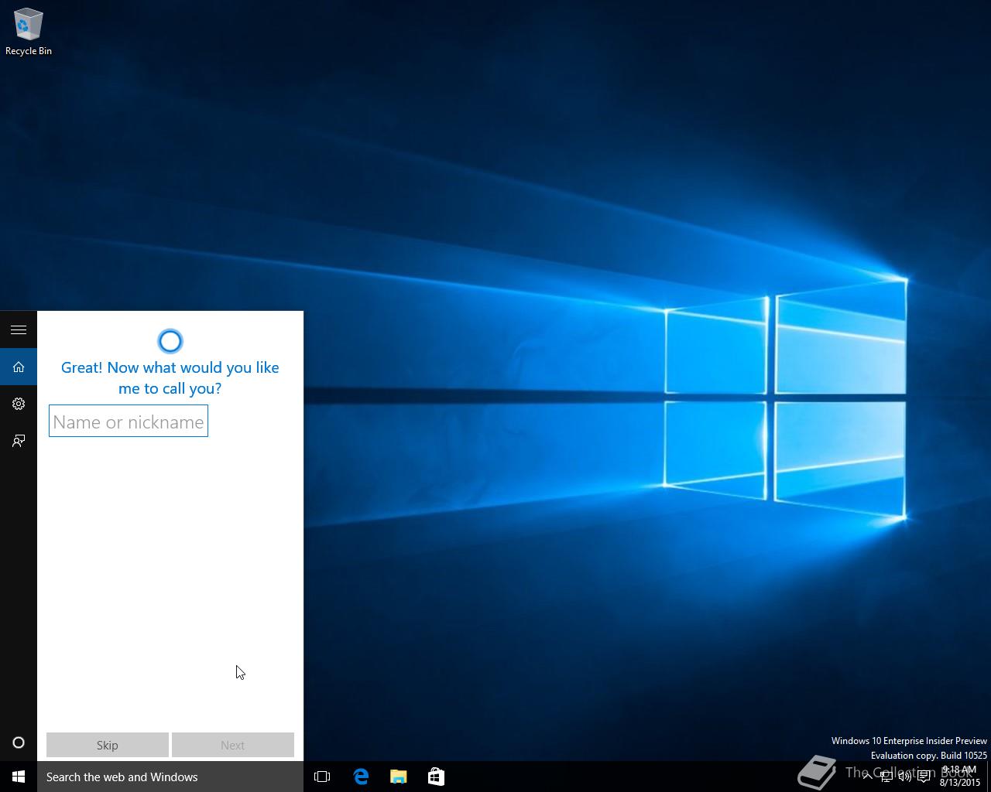Open the Cortana Feedback icon
Viewport: 991px width, 792px height.
coord(19,441)
